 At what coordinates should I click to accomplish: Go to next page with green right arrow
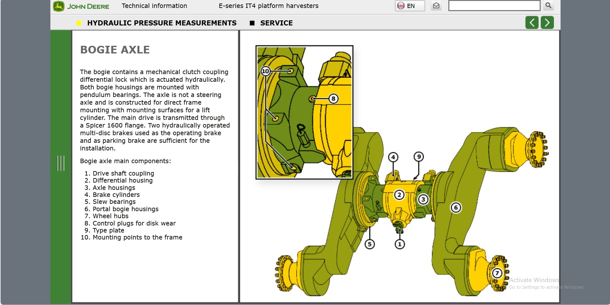(547, 22)
